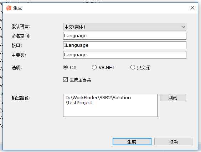The width and height of the screenshot is (201, 152).
Task: Click the 接口 label
Action: (x=17, y=45)
